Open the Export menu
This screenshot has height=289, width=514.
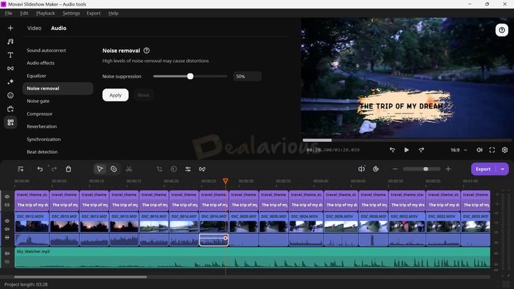[x=94, y=13]
